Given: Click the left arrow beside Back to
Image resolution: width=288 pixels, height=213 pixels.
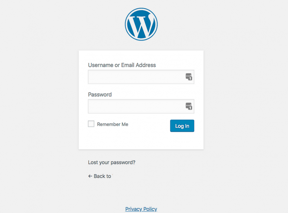Looking at the screenshot, I should click(90, 176).
